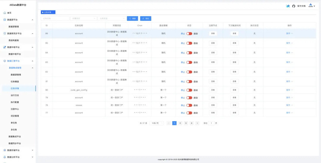
Task: Toggle the status switch for task ID 81
Action: tap(189, 82)
